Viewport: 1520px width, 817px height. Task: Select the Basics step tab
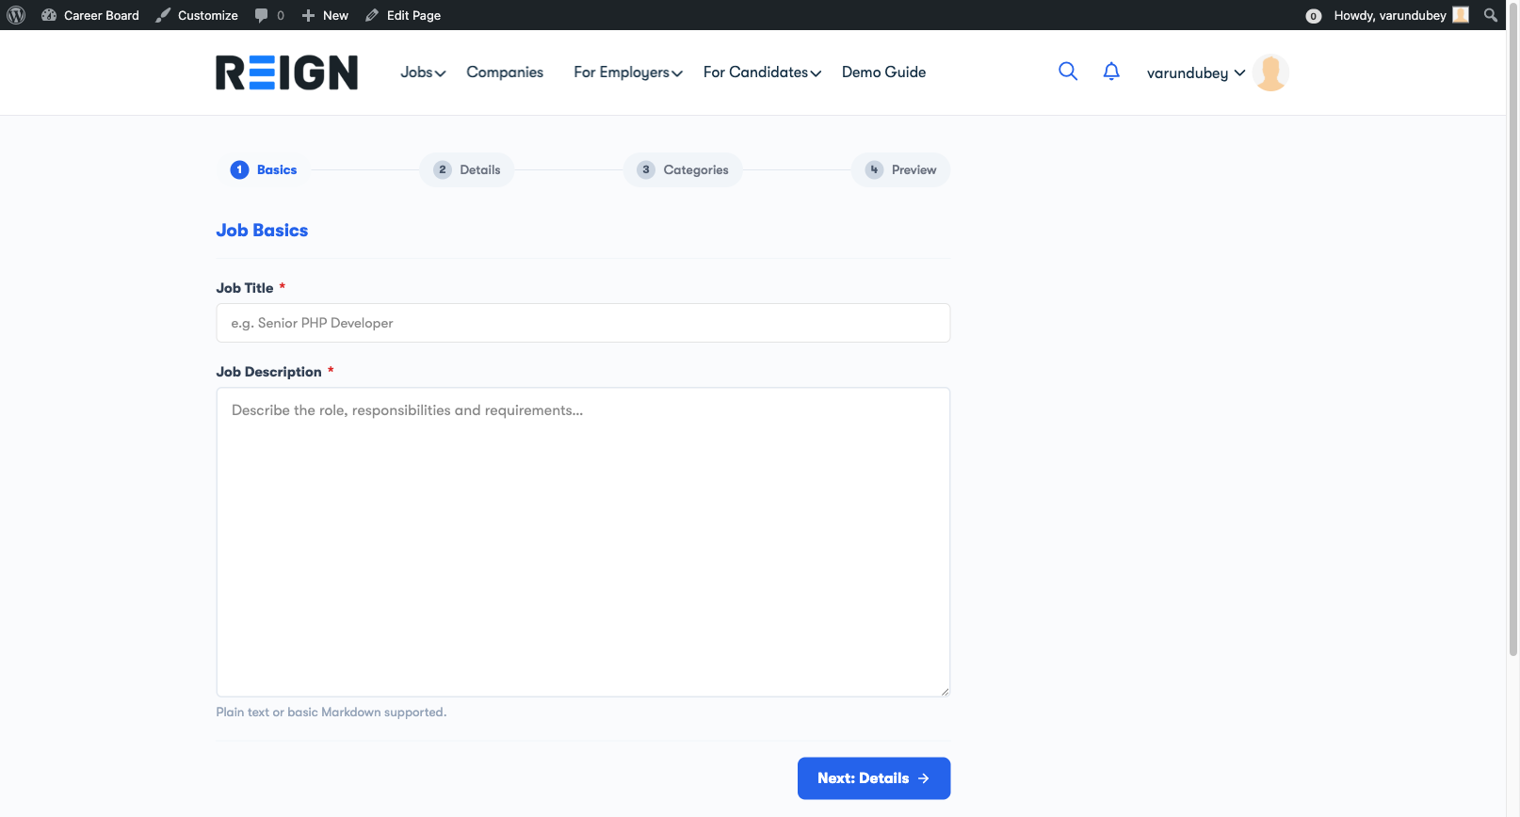pos(264,169)
